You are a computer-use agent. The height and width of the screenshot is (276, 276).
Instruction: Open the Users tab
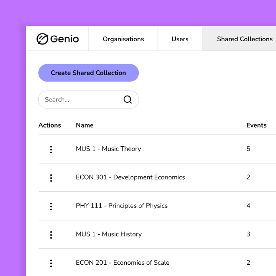[180, 39]
